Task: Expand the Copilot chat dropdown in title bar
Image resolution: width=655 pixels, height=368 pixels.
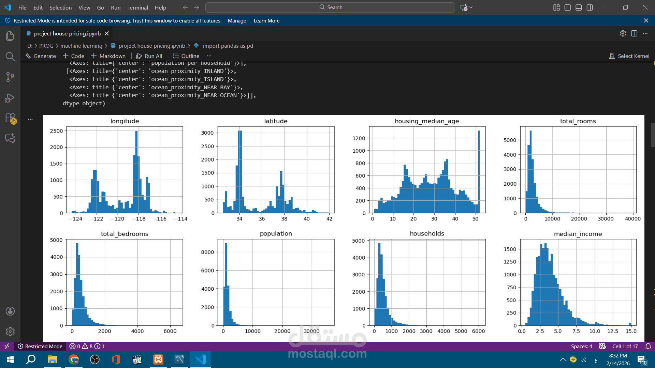Action: coord(471,7)
